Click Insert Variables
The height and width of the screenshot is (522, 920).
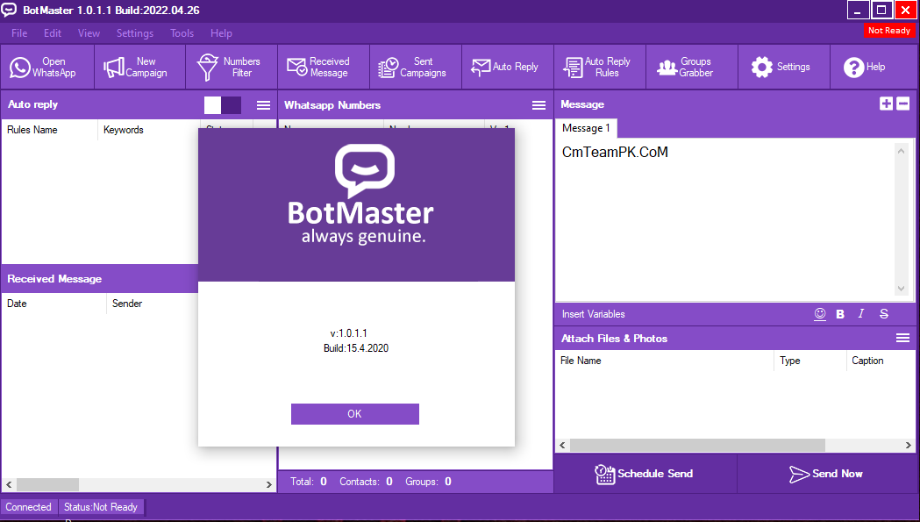[x=593, y=314]
